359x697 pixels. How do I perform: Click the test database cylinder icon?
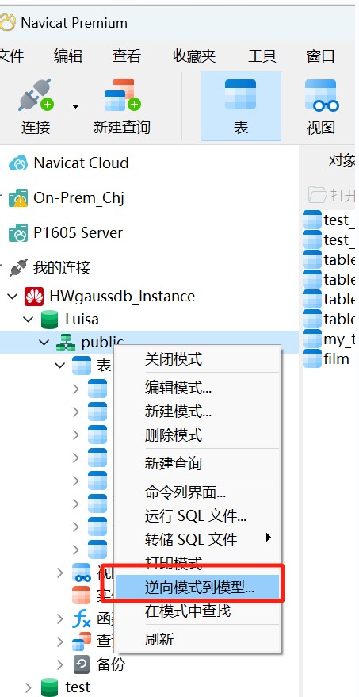click(49, 687)
